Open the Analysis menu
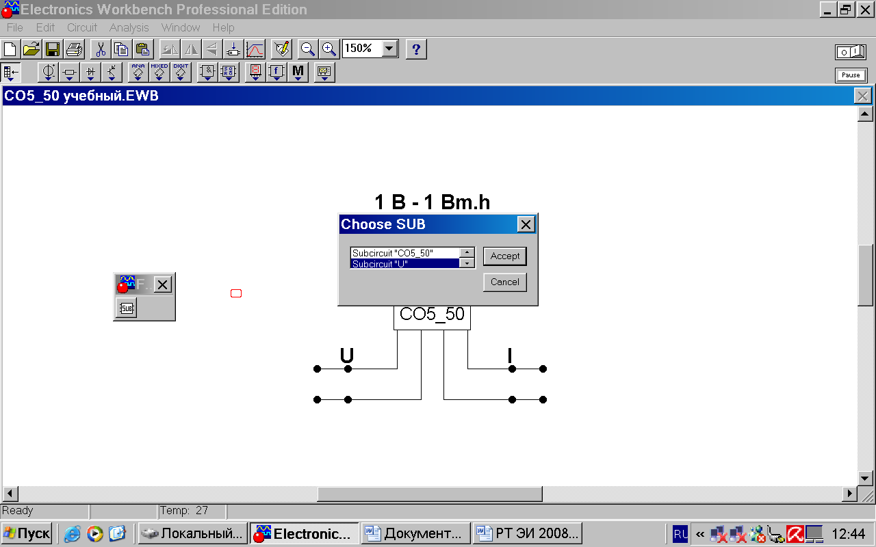Viewport: 876px width, 547px height. click(x=129, y=27)
